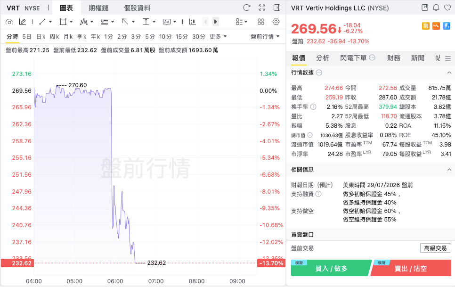Open the list layout dropdown in toolbar
This screenshot has width=455, height=287.
[x=242, y=22]
